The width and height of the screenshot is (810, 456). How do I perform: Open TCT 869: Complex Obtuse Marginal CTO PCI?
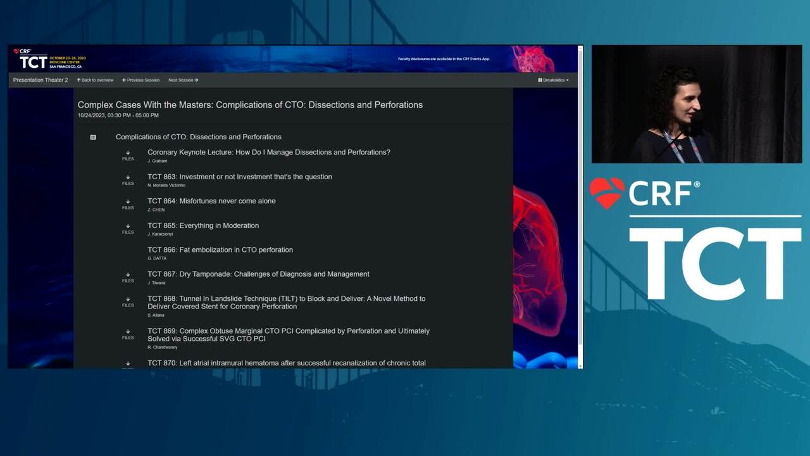(x=289, y=335)
